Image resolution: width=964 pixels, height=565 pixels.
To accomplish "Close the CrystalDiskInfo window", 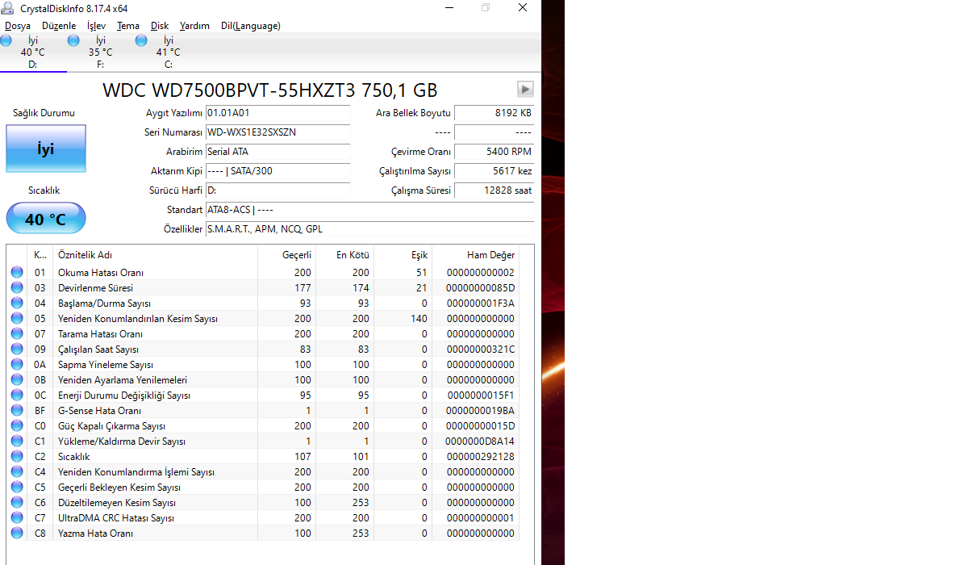I will point(523,8).
